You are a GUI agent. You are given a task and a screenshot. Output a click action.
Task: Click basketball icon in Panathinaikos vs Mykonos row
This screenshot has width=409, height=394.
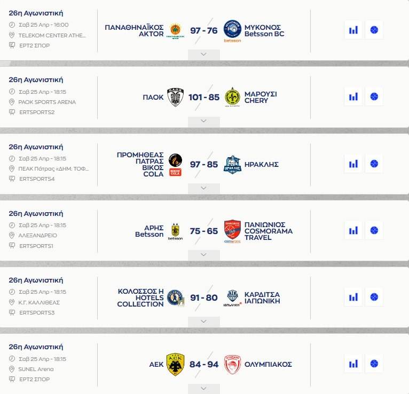374,30
